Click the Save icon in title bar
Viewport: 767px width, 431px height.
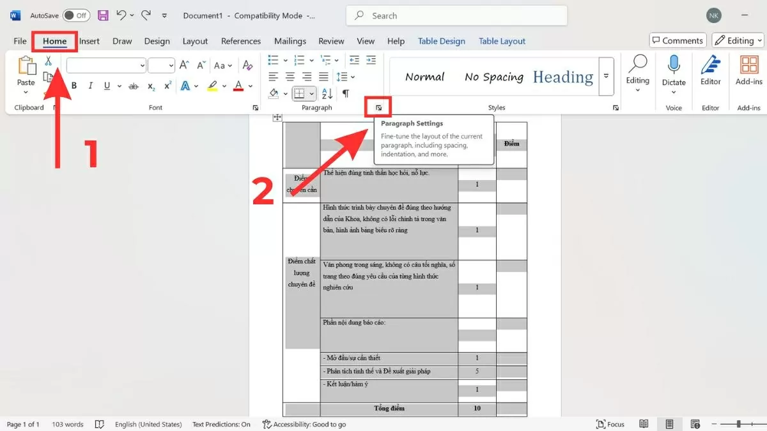pos(102,15)
